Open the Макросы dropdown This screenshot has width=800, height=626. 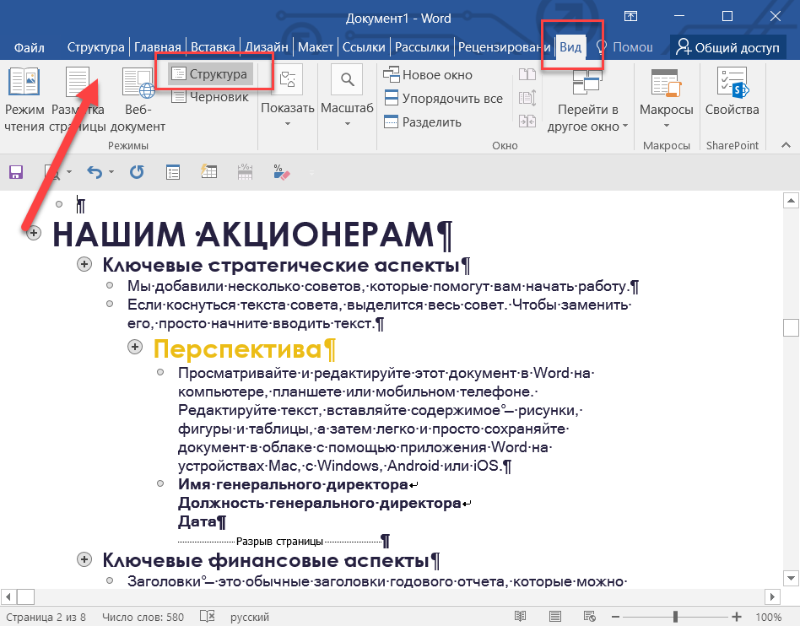pyautogui.click(x=666, y=98)
